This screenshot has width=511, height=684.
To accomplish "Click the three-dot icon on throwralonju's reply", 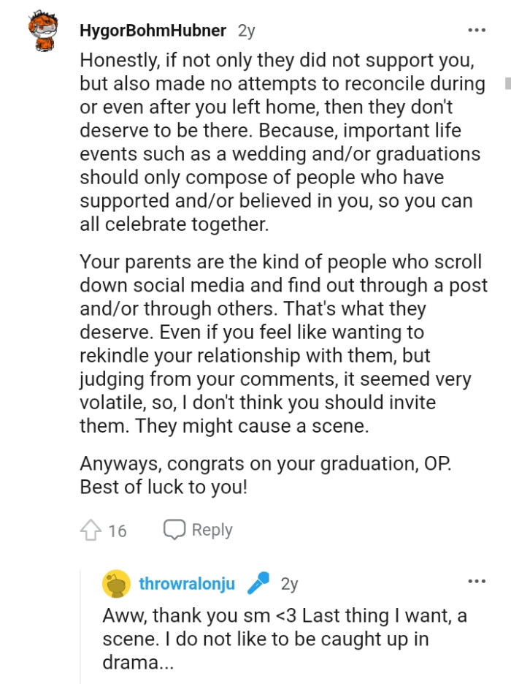I will (477, 579).
